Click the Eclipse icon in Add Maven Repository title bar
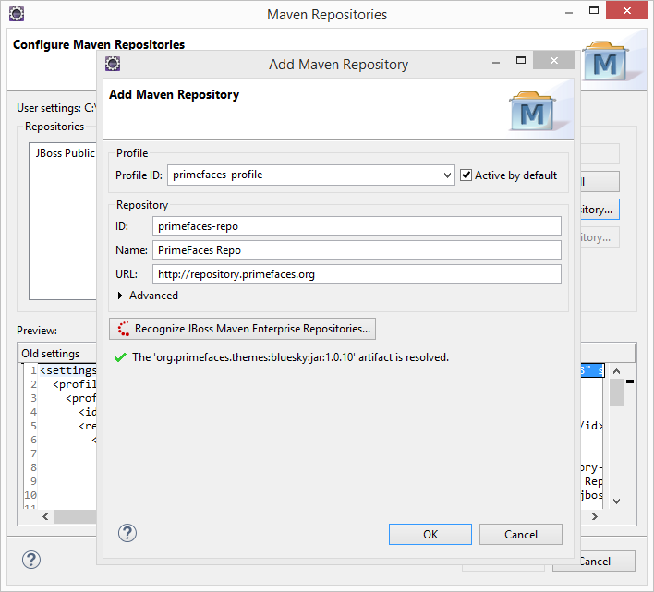 [x=113, y=64]
